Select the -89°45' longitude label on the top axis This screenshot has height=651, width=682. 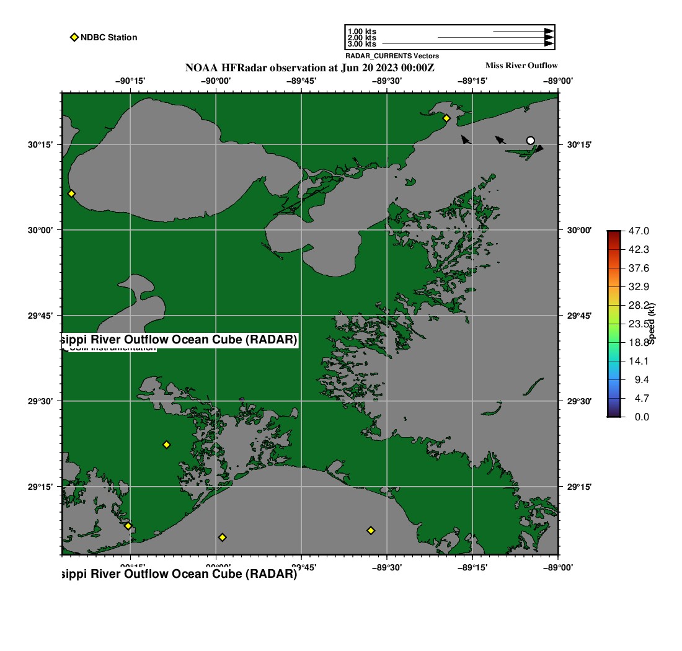(301, 80)
